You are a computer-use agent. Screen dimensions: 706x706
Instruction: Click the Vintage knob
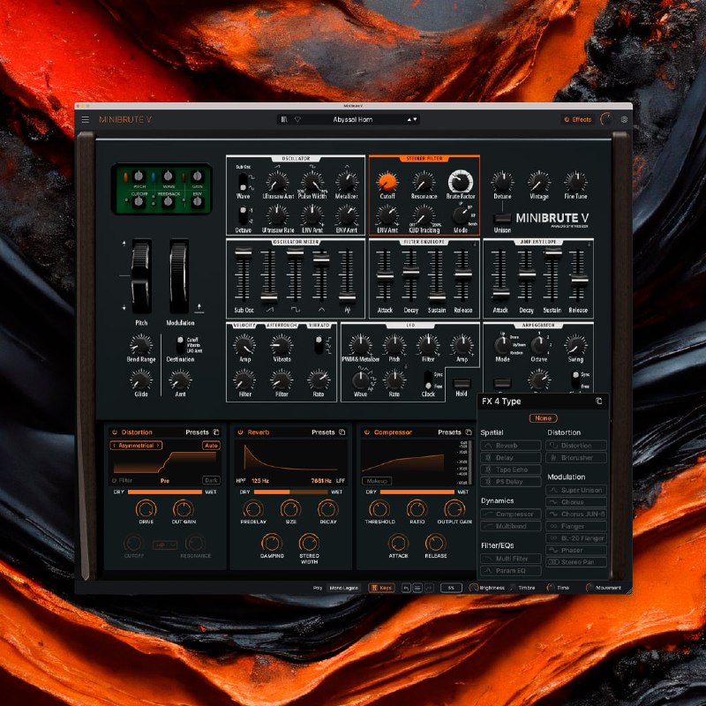[x=538, y=182]
